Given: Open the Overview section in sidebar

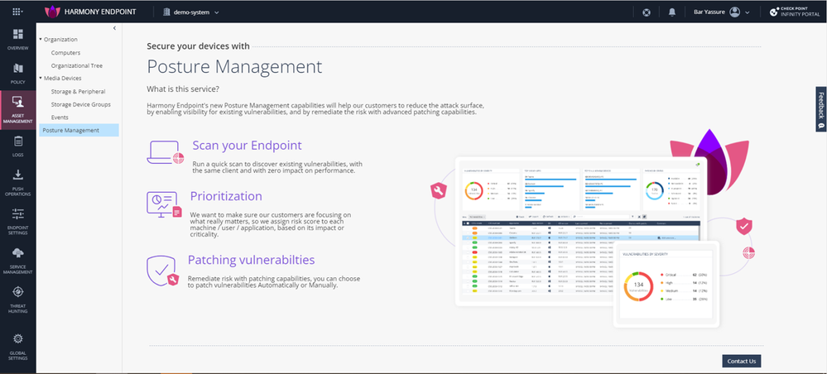Looking at the screenshot, I should (17, 39).
